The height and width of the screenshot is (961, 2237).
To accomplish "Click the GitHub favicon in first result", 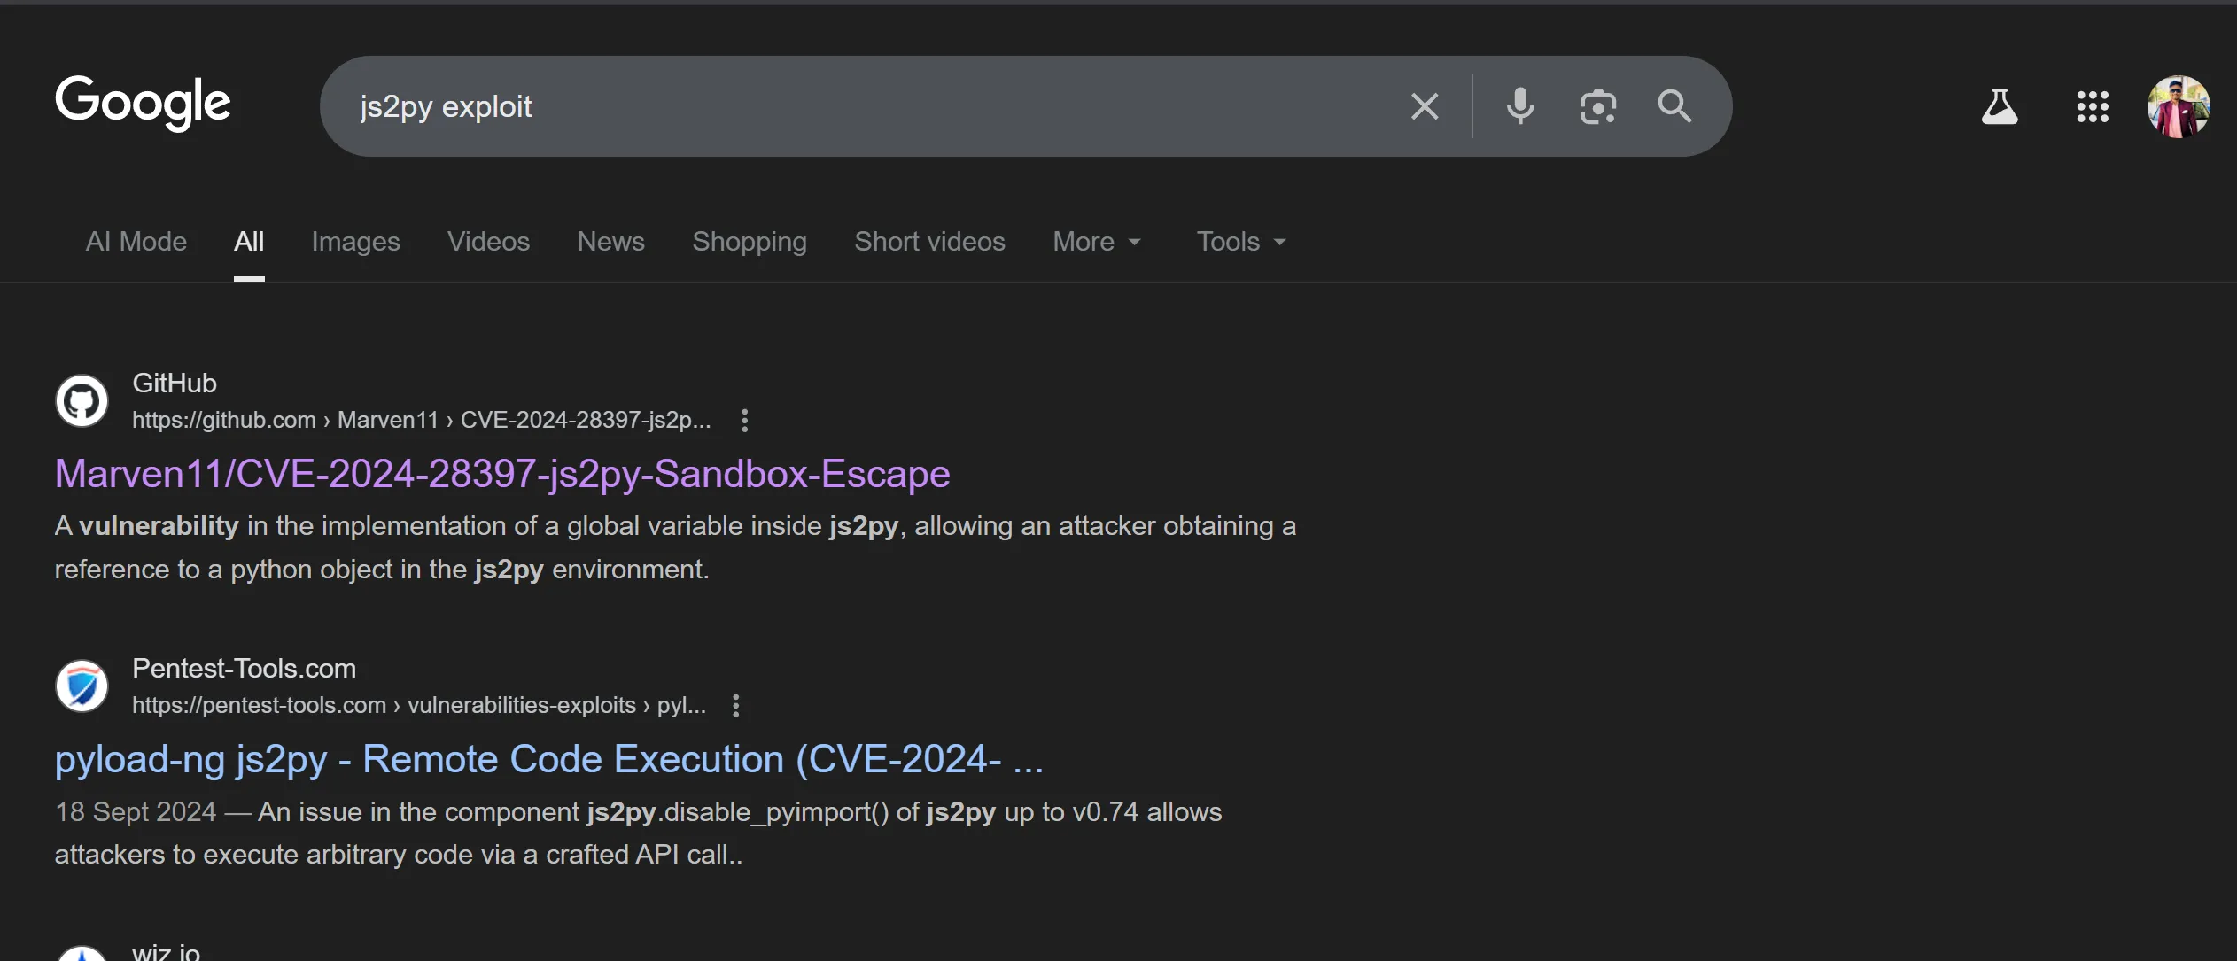I will pos(82,400).
